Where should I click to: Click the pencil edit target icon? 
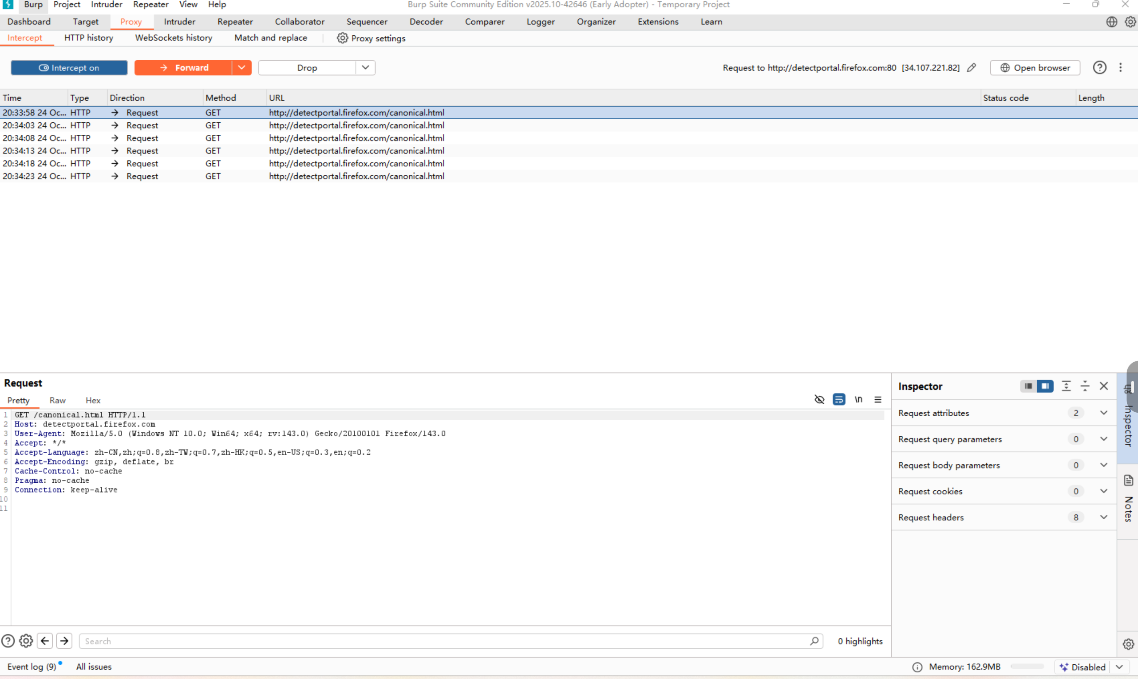(x=972, y=68)
